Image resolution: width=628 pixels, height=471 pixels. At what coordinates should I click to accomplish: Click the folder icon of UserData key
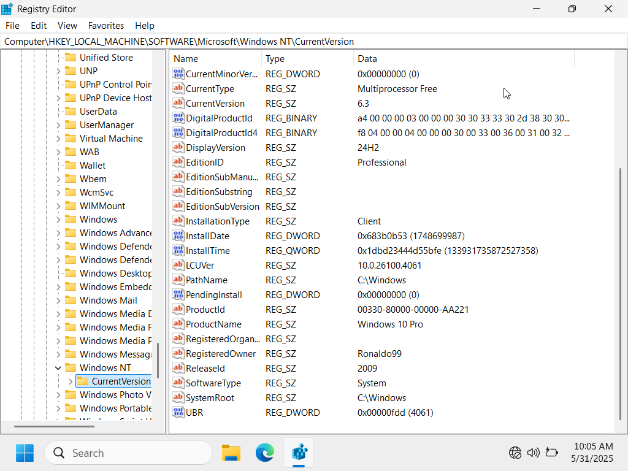tap(71, 112)
